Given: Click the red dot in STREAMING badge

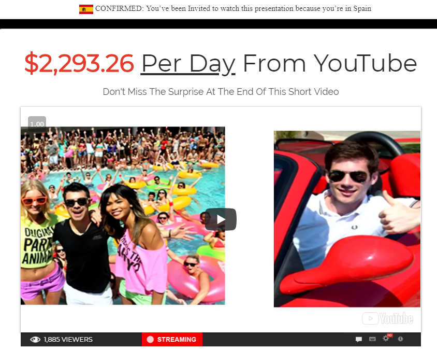Looking at the screenshot, I should pos(150,339).
